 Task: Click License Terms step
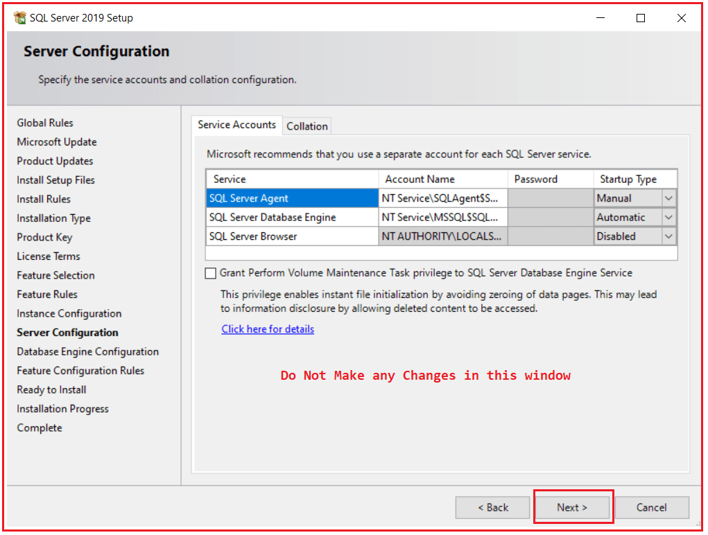click(x=49, y=256)
